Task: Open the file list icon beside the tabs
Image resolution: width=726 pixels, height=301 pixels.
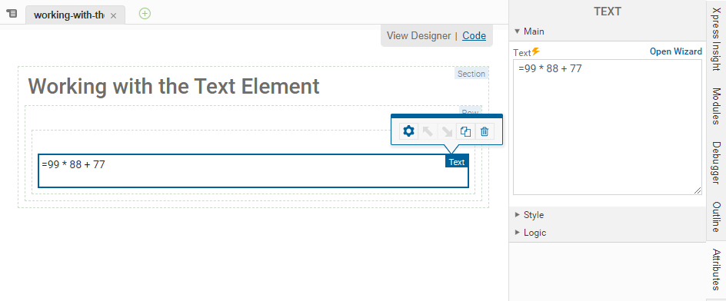Action: click(12, 14)
